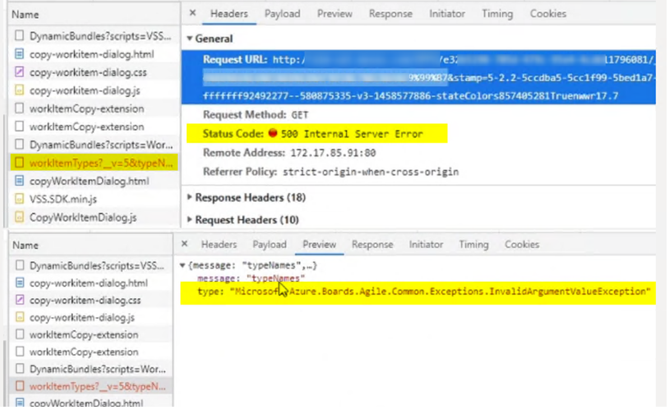The width and height of the screenshot is (670, 412).
Task: Switch to the Response tab
Action: [390, 14]
